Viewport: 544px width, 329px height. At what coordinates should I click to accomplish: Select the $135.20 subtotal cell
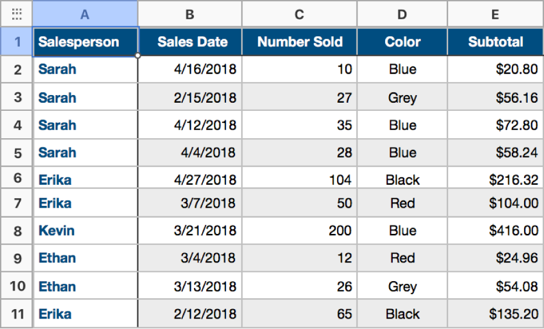tap(496, 314)
